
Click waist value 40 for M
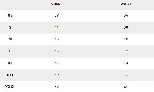pos(126,39)
